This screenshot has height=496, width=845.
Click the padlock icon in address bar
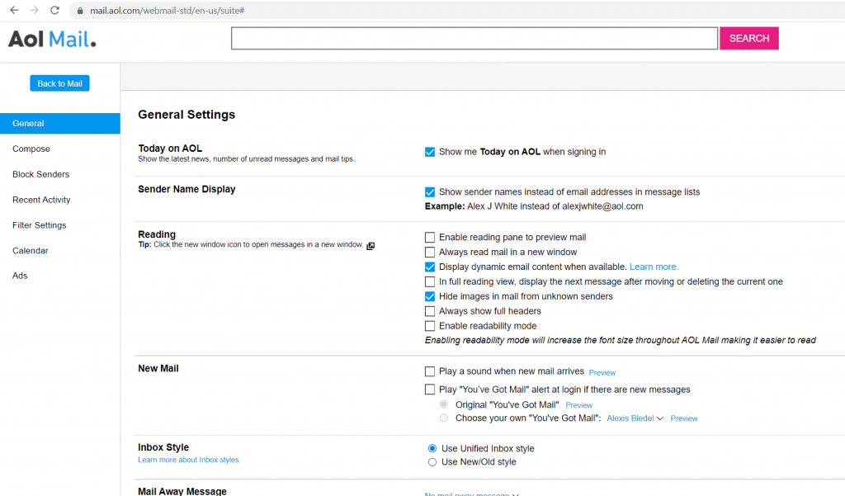click(78, 12)
